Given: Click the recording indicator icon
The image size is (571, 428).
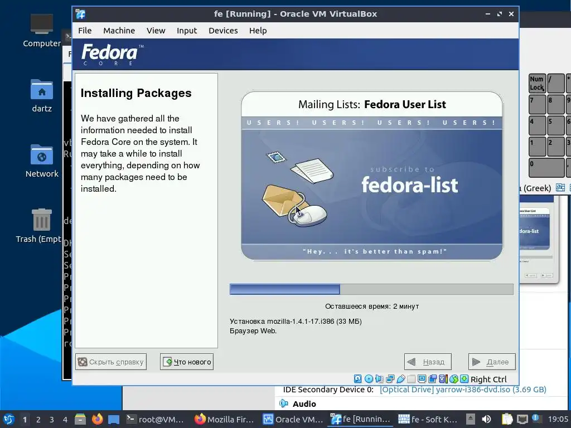Looking at the screenshot, I should 432,379.
